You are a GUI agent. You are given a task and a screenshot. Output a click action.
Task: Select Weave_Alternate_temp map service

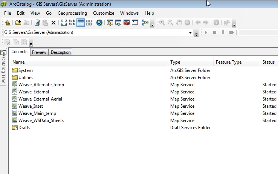(38, 85)
